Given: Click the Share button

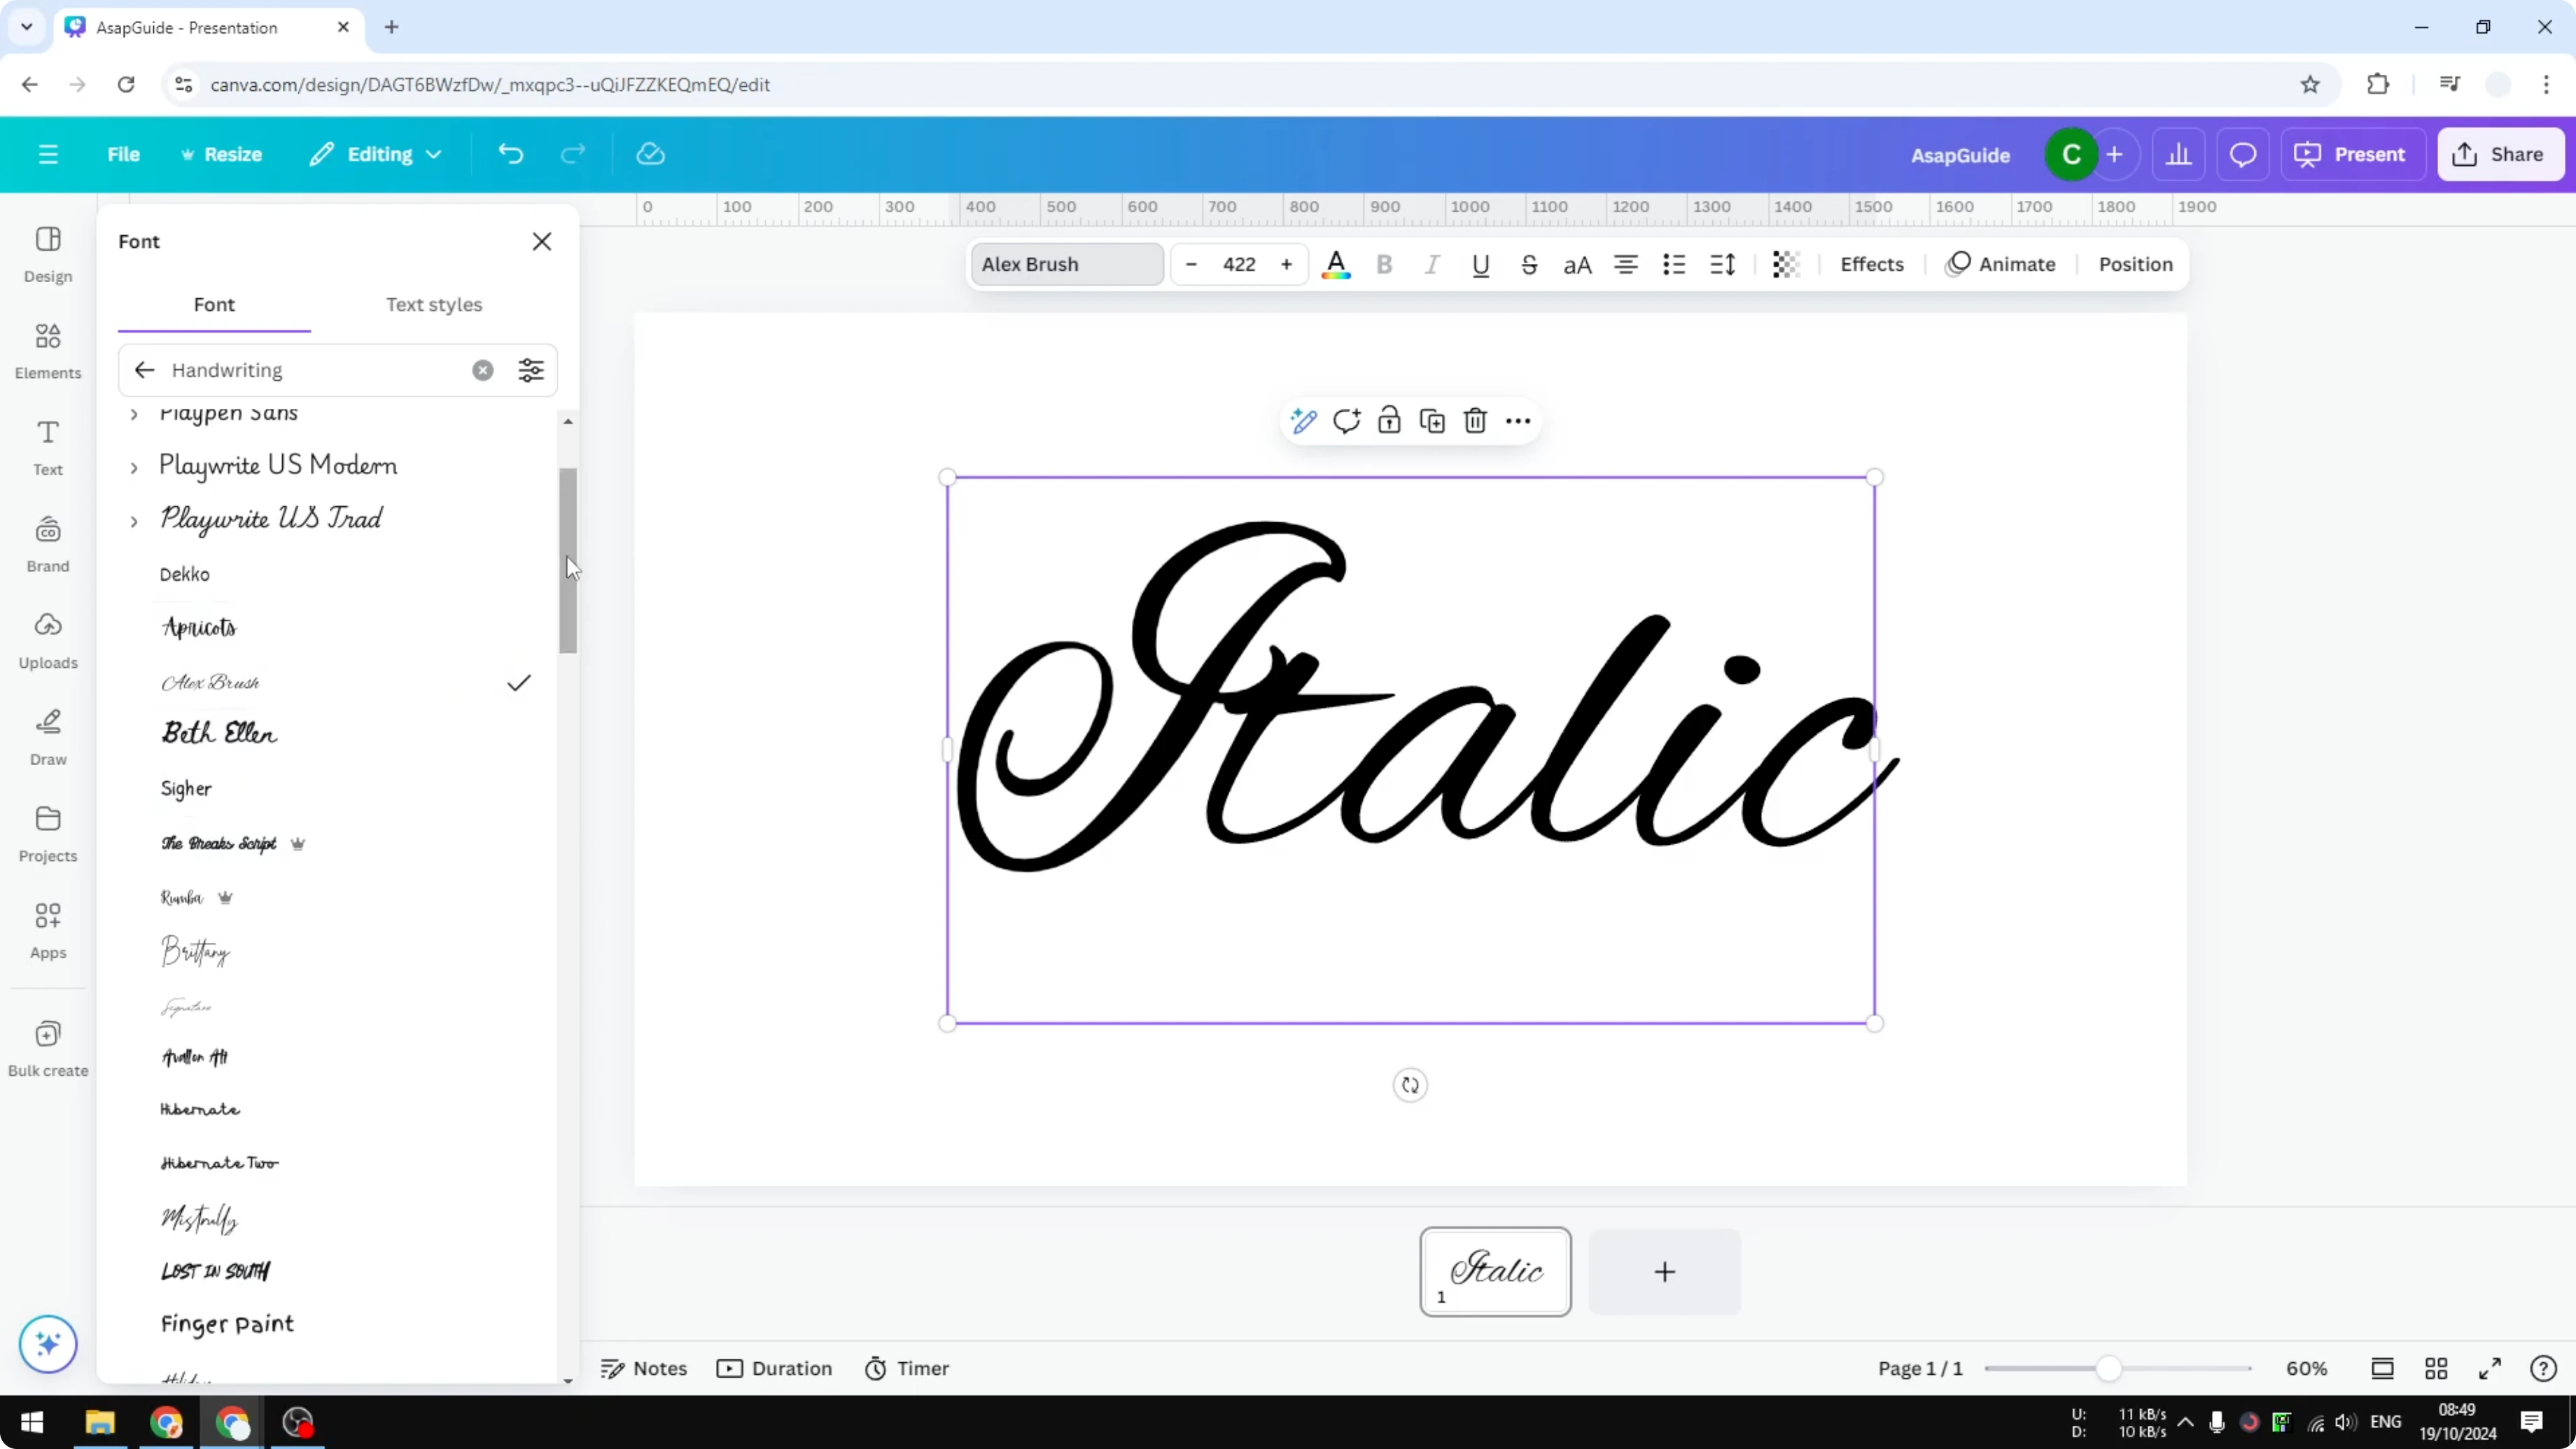Looking at the screenshot, I should click(x=2501, y=154).
